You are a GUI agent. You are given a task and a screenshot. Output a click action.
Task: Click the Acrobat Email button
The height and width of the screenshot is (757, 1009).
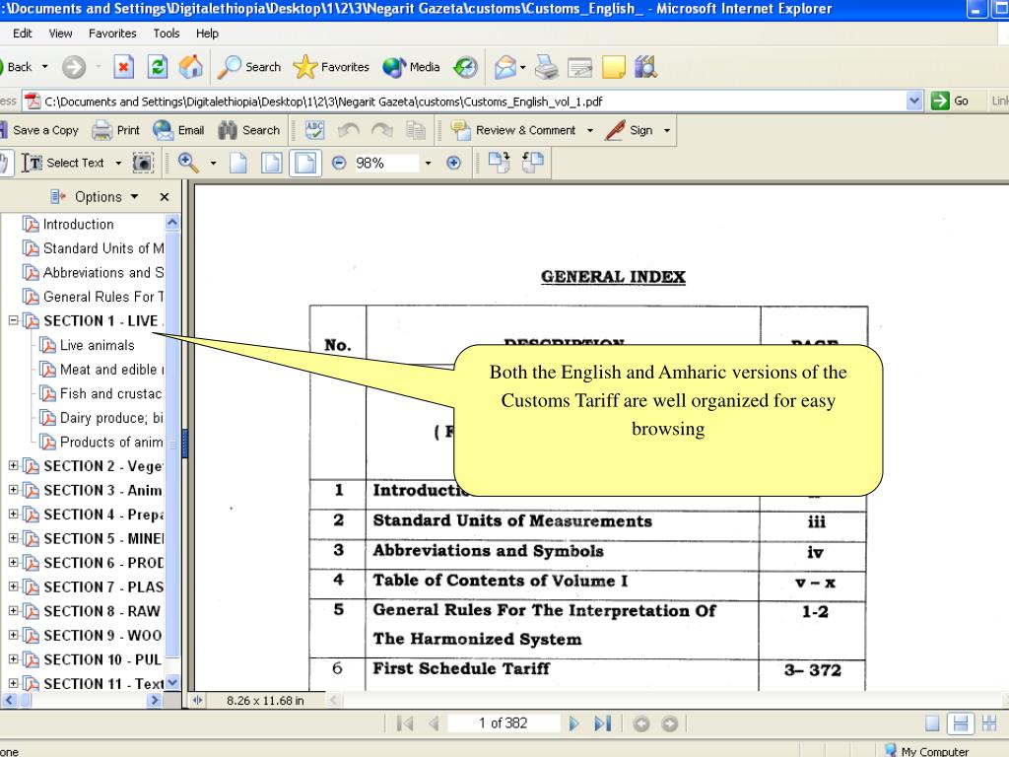pyautogui.click(x=178, y=130)
